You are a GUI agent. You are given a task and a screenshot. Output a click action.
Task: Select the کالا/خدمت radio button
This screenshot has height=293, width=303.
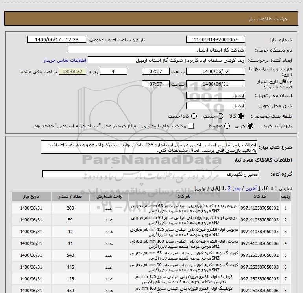tap(194, 116)
